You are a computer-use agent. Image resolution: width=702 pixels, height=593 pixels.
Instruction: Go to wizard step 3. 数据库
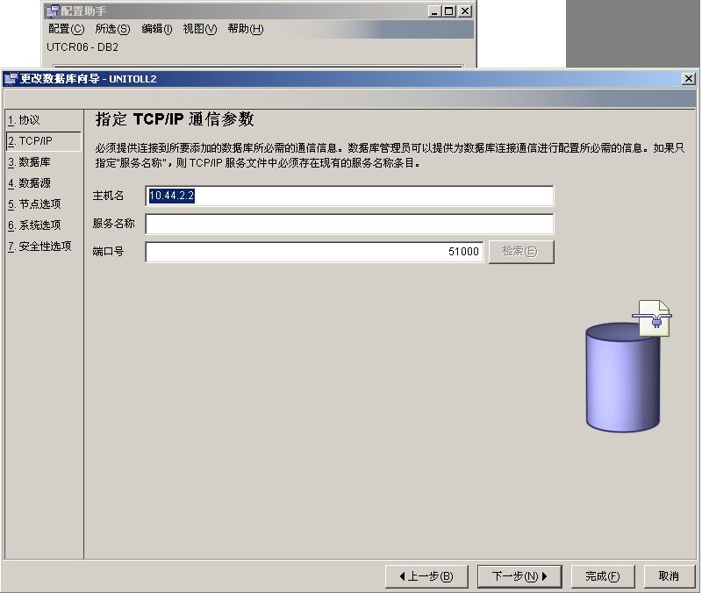pos(29,162)
